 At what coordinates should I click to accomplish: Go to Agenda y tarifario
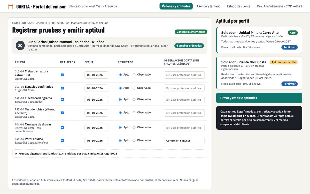click(208, 6)
